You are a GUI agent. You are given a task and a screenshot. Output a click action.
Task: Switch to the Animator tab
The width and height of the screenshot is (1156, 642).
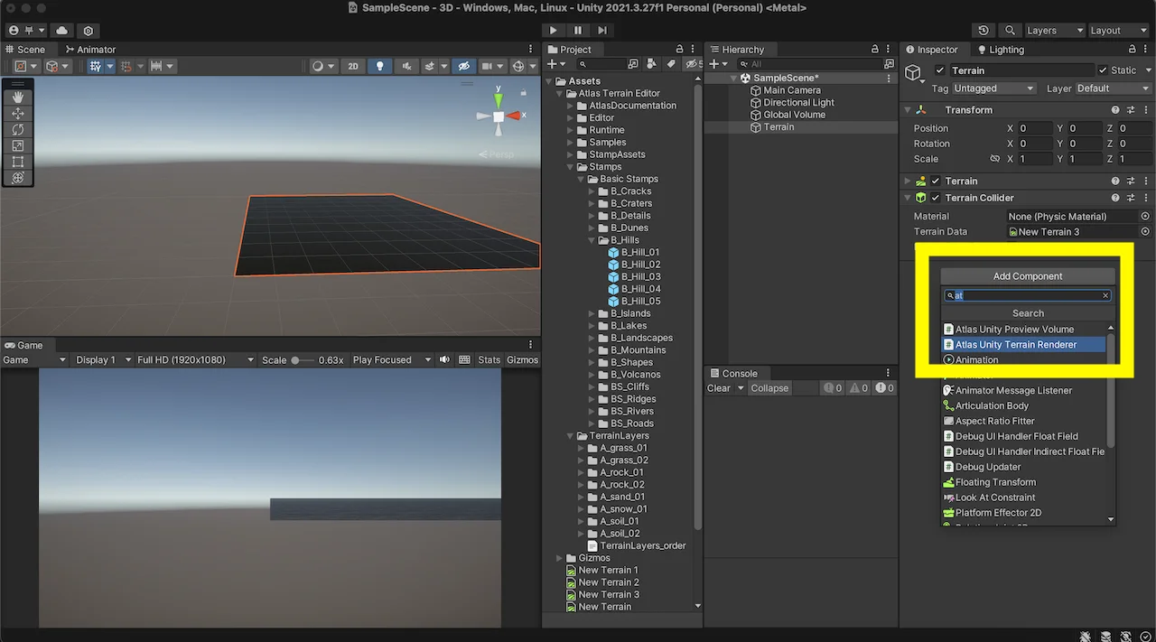click(x=90, y=50)
